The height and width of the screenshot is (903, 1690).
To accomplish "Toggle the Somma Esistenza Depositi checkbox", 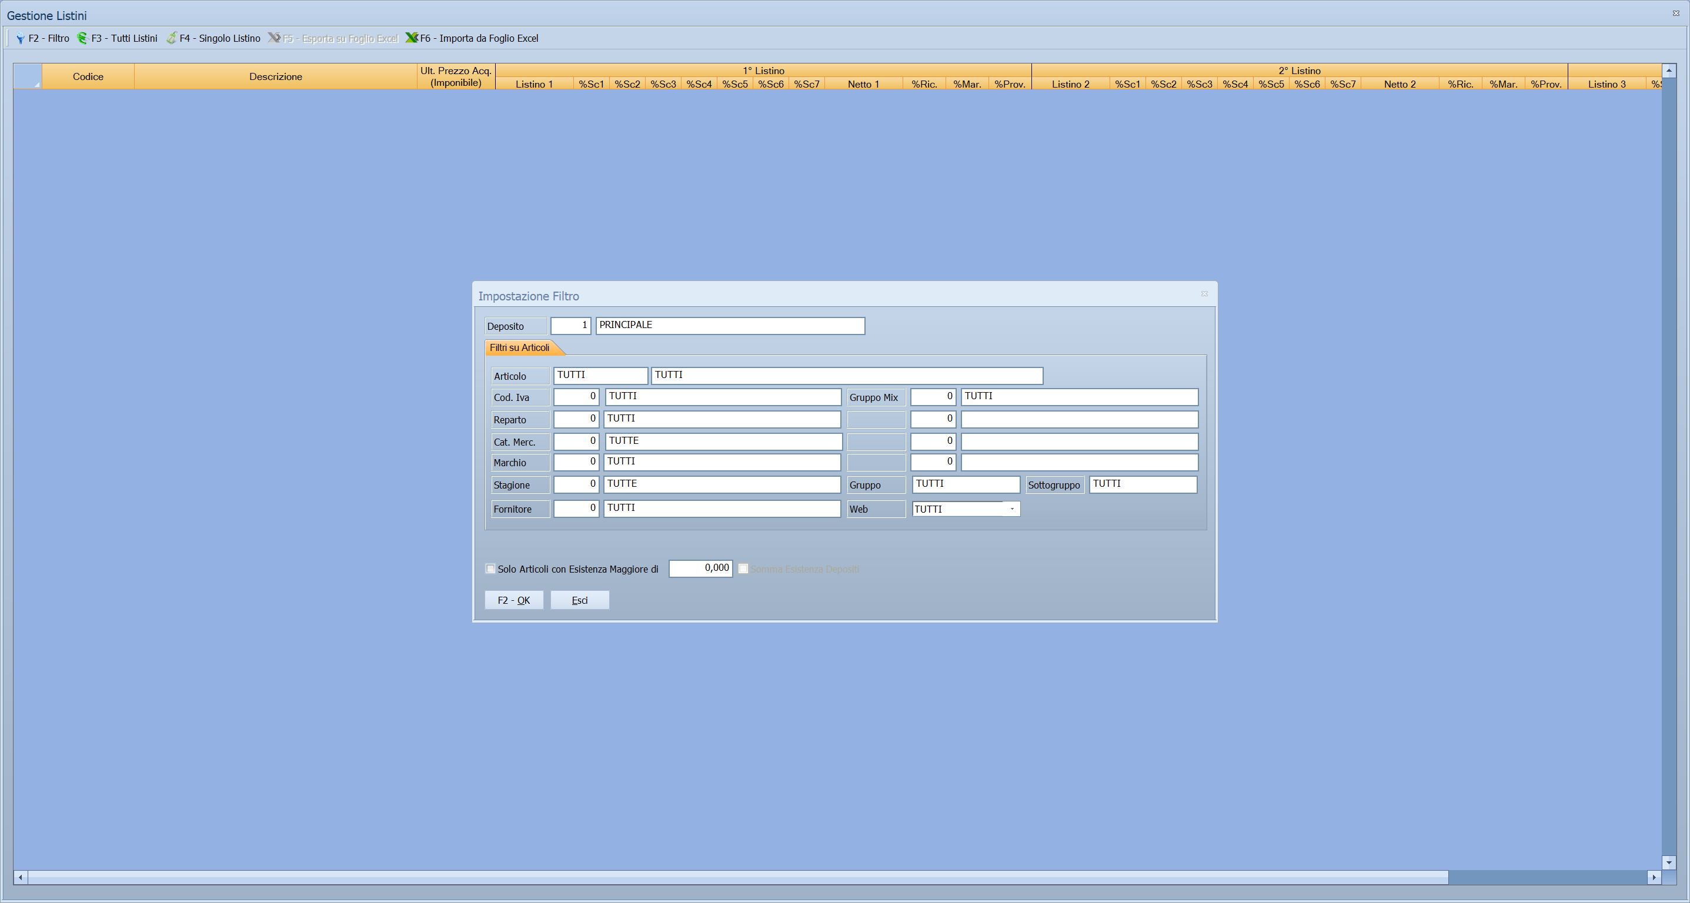I will tap(743, 568).
